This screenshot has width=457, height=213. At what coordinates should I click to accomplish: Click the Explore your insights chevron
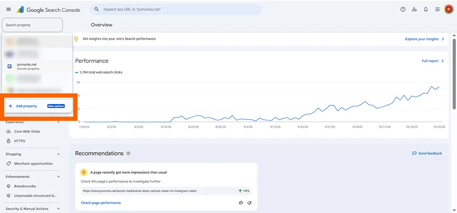coord(443,39)
